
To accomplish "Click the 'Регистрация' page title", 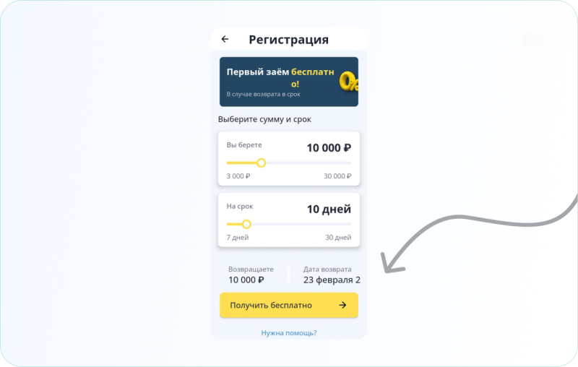I will click(288, 40).
